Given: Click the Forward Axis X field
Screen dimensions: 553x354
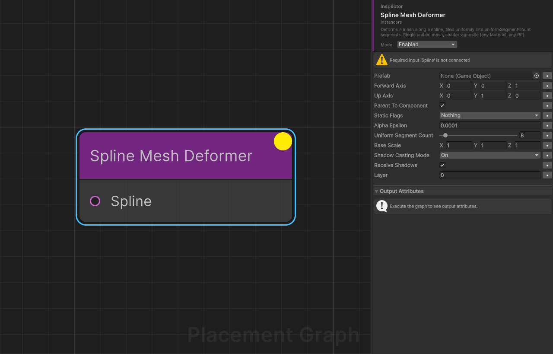Looking at the screenshot, I should point(459,86).
